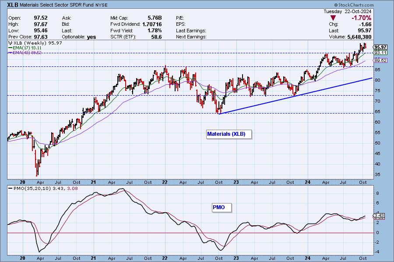394x262 pixels.
Task: Click the Last value 95.97 in the header
Action: click(x=365, y=31)
